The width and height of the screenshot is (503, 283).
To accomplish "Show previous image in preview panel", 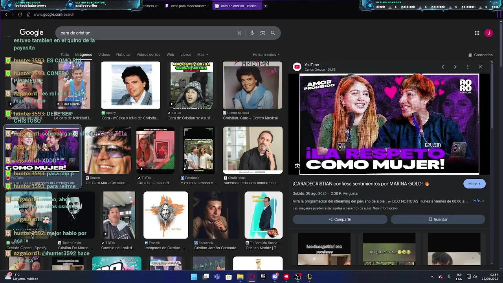I will point(442,67).
